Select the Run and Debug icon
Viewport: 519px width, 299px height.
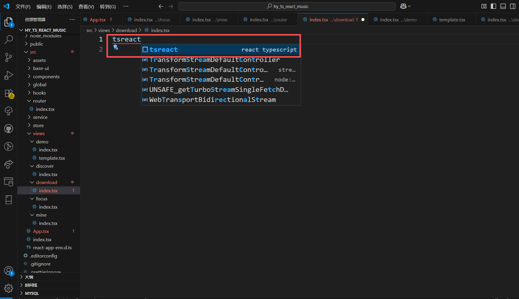tap(9, 75)
